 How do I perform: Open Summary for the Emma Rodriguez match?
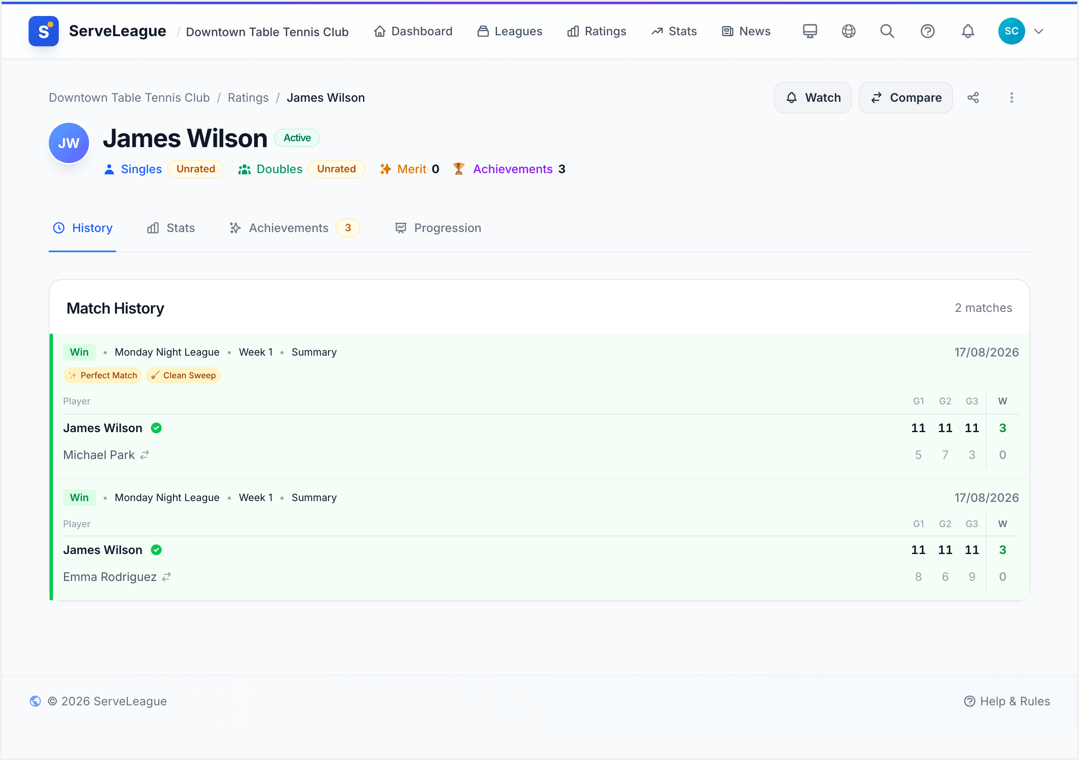coord(314,498)
